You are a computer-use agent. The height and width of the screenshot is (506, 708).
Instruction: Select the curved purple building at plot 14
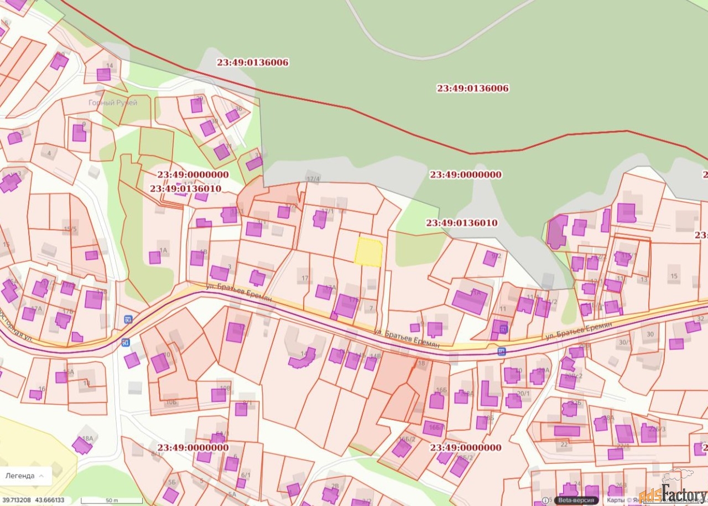point(301,358)
